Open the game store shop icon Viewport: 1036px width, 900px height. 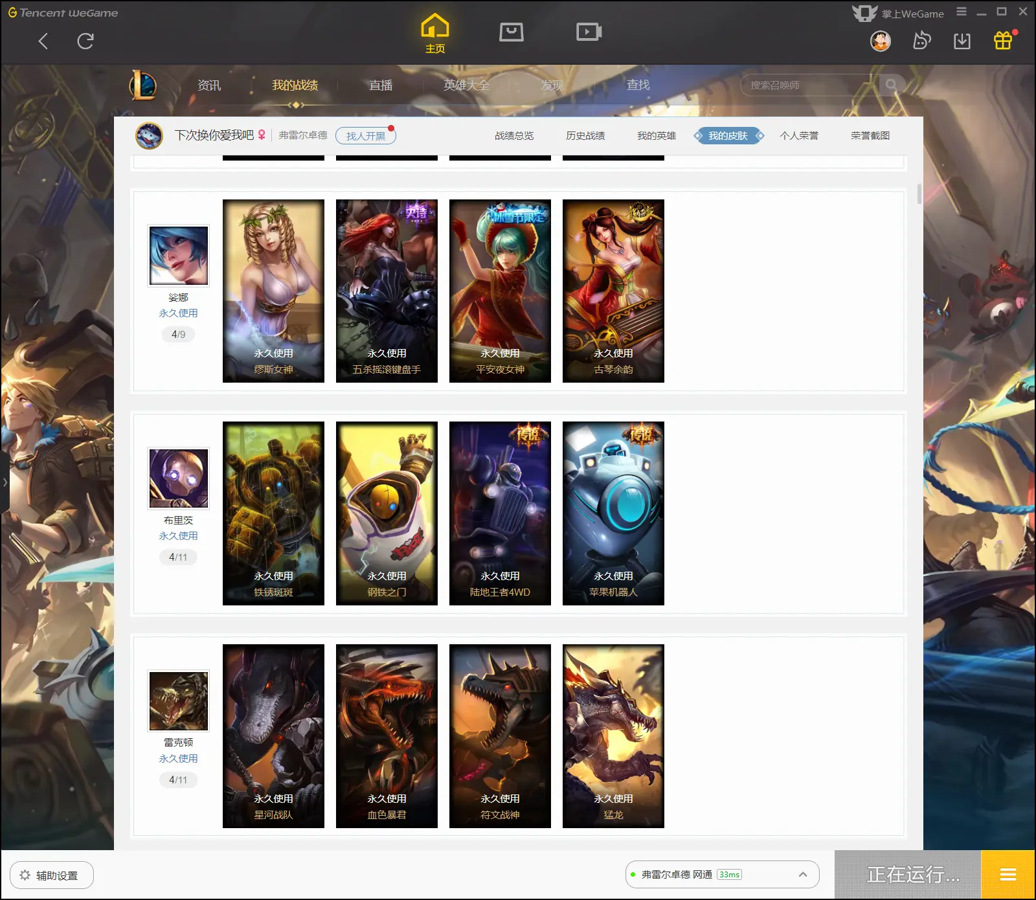(512, 32)
